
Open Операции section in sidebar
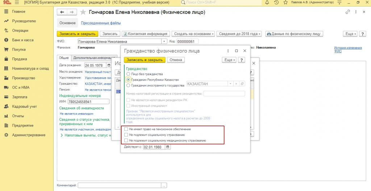click(x=20, y=30)
